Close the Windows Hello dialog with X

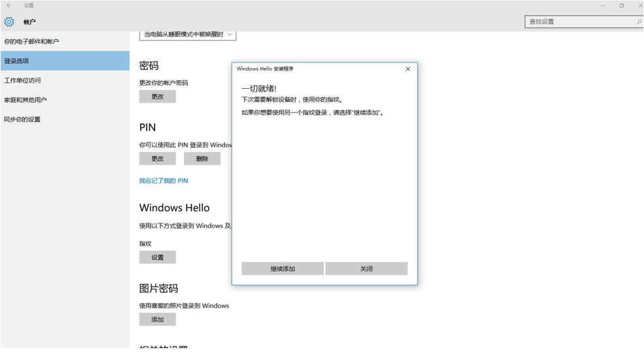408,69
